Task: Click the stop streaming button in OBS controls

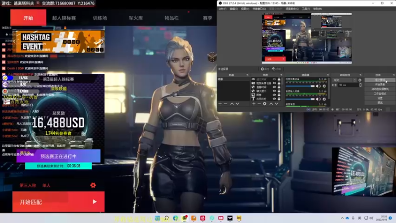Action: [x=380, y=80]
